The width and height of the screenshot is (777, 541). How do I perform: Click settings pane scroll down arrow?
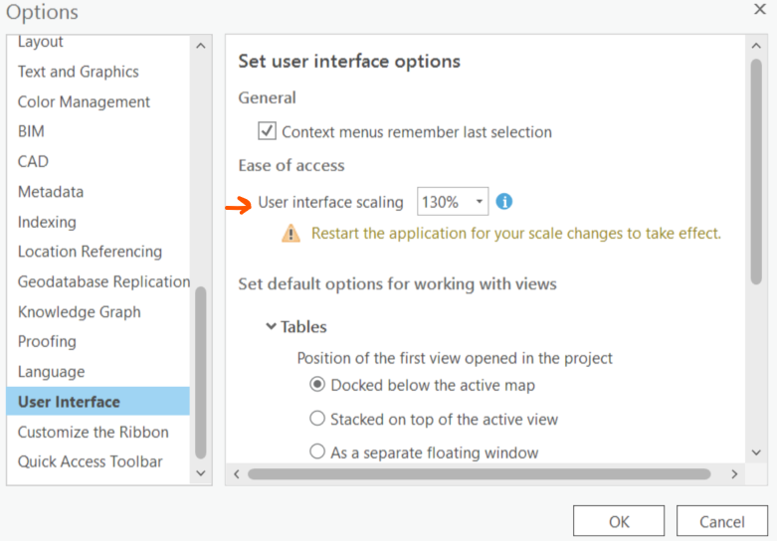[x=756, y=451]
